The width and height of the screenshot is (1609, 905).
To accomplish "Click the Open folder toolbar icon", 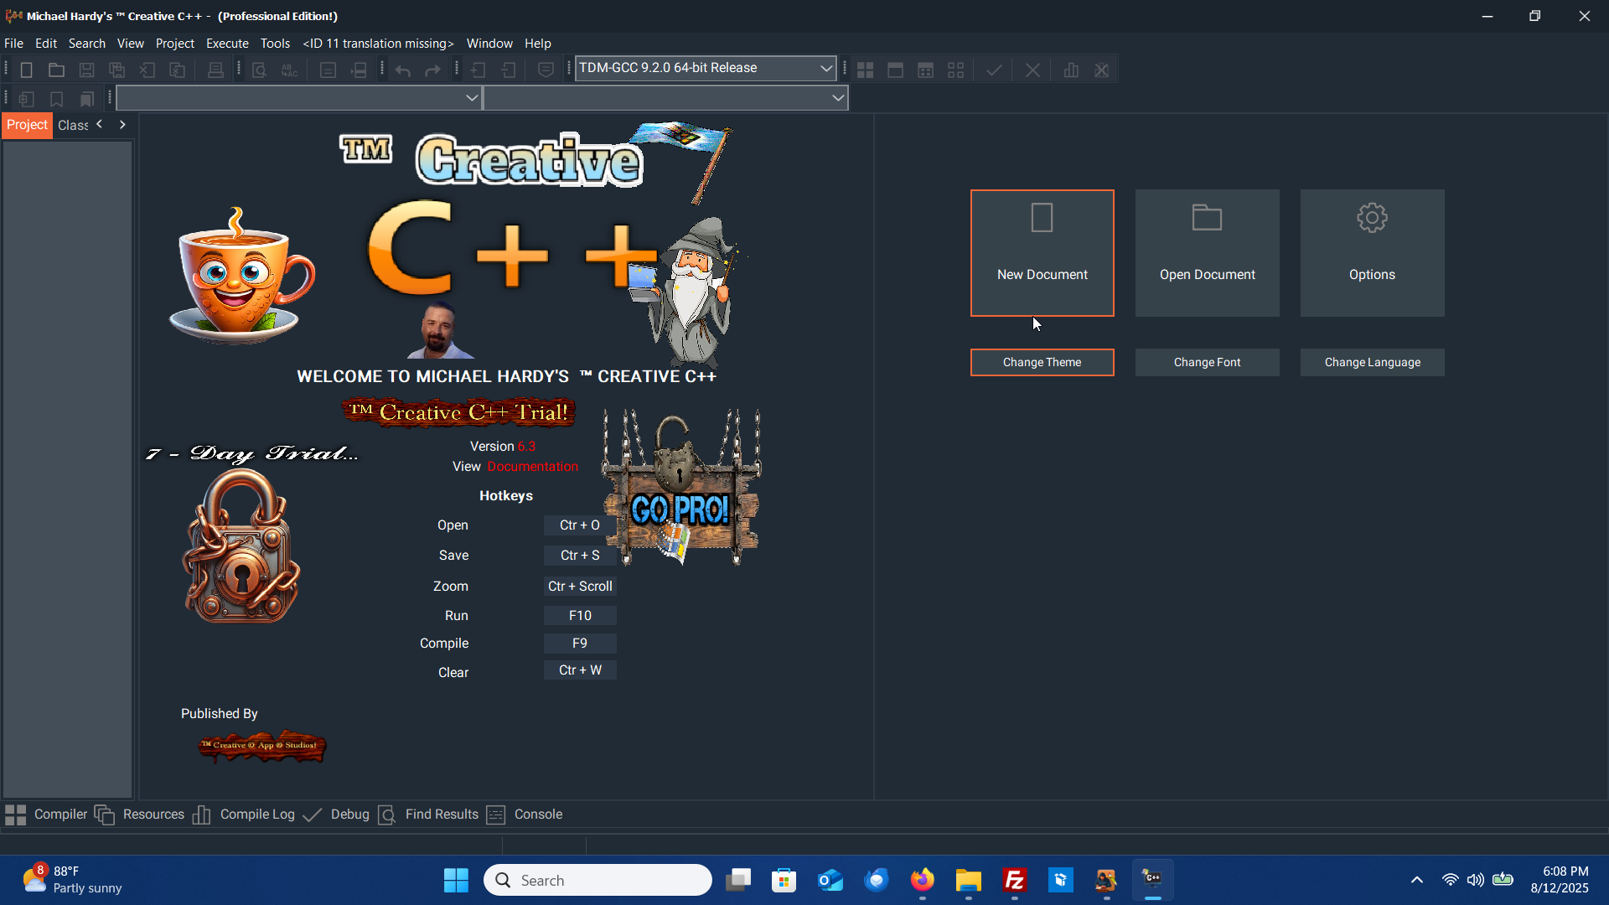I will pos(56,70).
